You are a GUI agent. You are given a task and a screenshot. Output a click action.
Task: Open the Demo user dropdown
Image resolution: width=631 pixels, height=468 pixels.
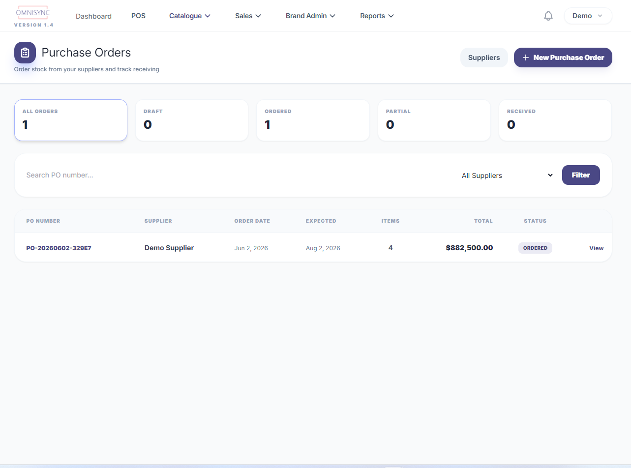(x=588, y=16)
